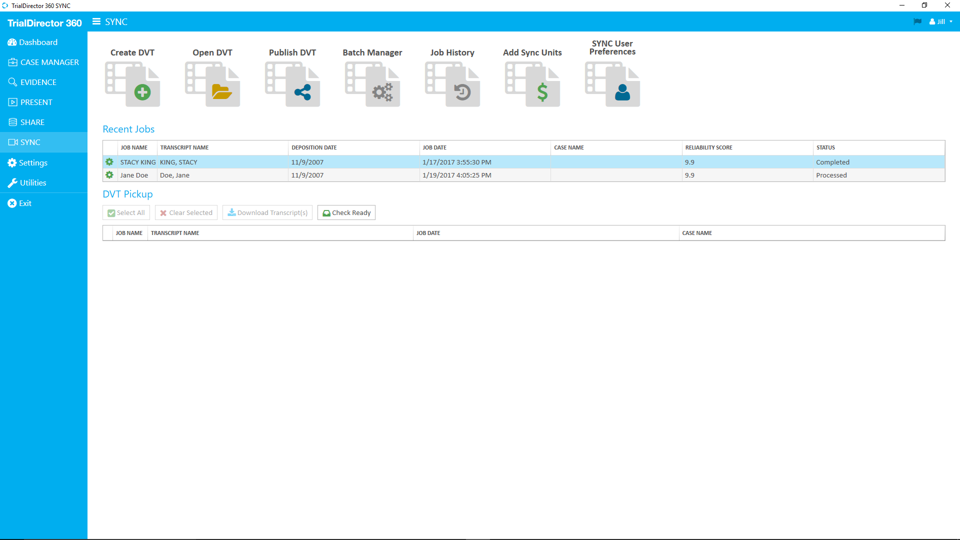Click the Open DVT folder icon

[x=212, y=84]
